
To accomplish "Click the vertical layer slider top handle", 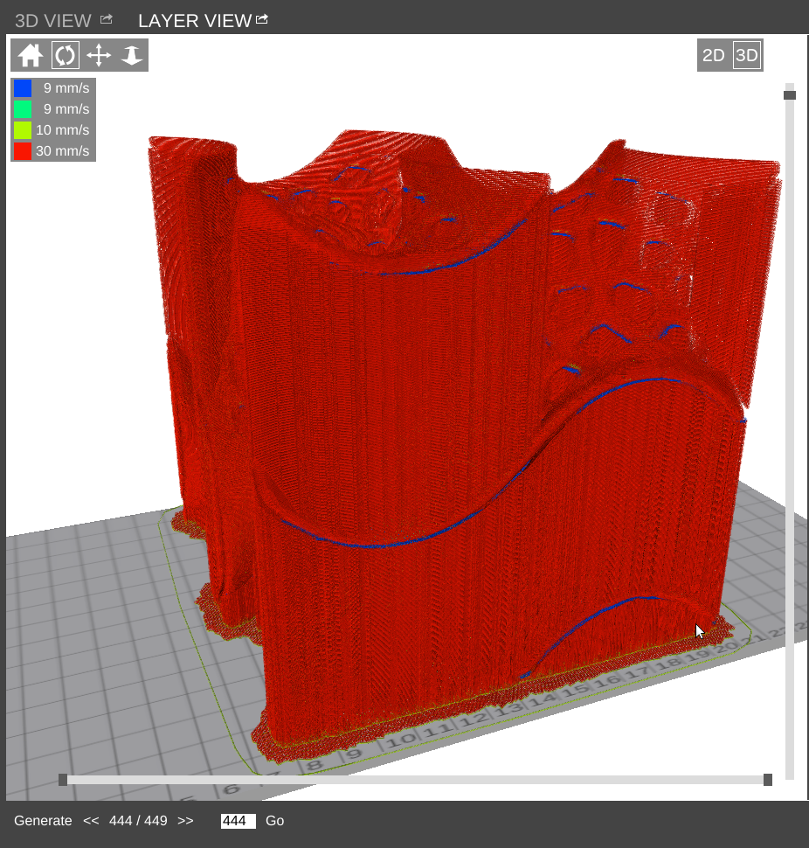I will coord(790,95).
